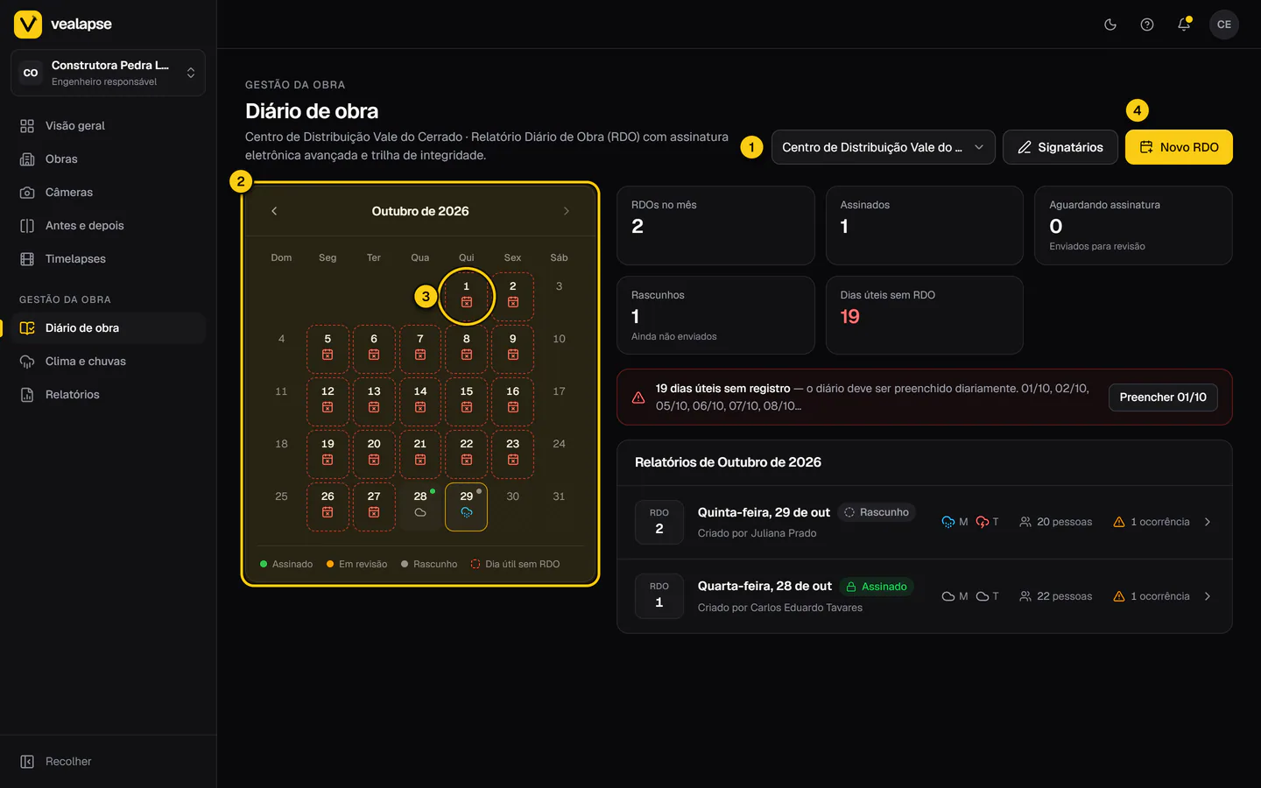
Task: Open Visão geral in sidebar
Action: point(108,126)
